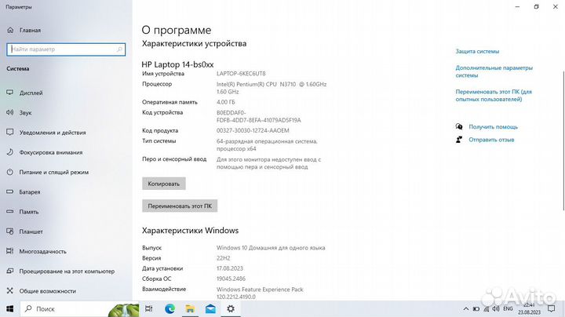Launch Microsoft Edge from the taskbar
565x317 pixels.
click(169, 308)
